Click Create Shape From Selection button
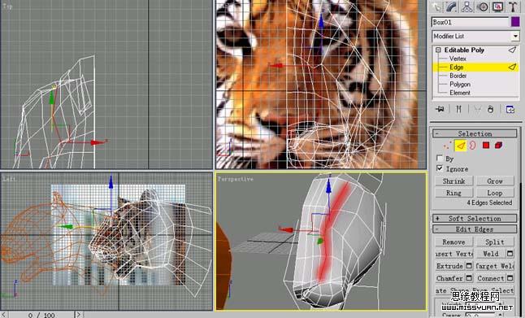 point(475,290)
